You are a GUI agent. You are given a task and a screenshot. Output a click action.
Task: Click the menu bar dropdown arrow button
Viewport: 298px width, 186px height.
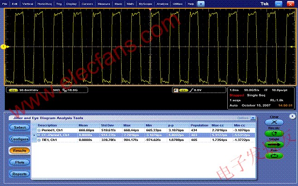pyautogui.click(x=201, y=4)
